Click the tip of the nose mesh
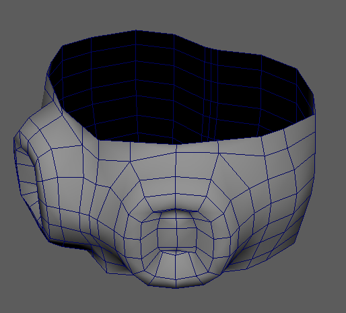Viewport: 346px width, 313px height. [x=176, y=234]
